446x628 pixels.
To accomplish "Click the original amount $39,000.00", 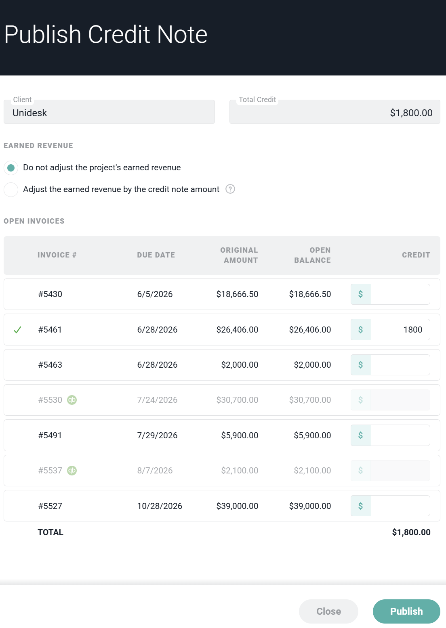I will tap(237, 506).
